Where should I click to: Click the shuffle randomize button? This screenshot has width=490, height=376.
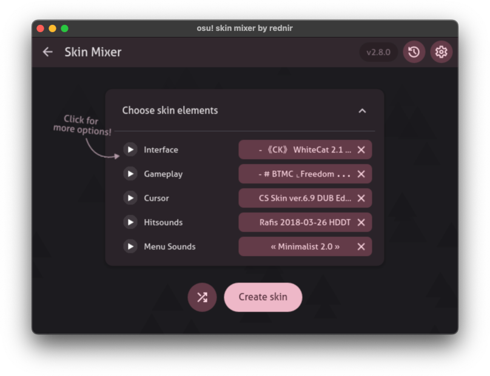click(x=202, y=297)
